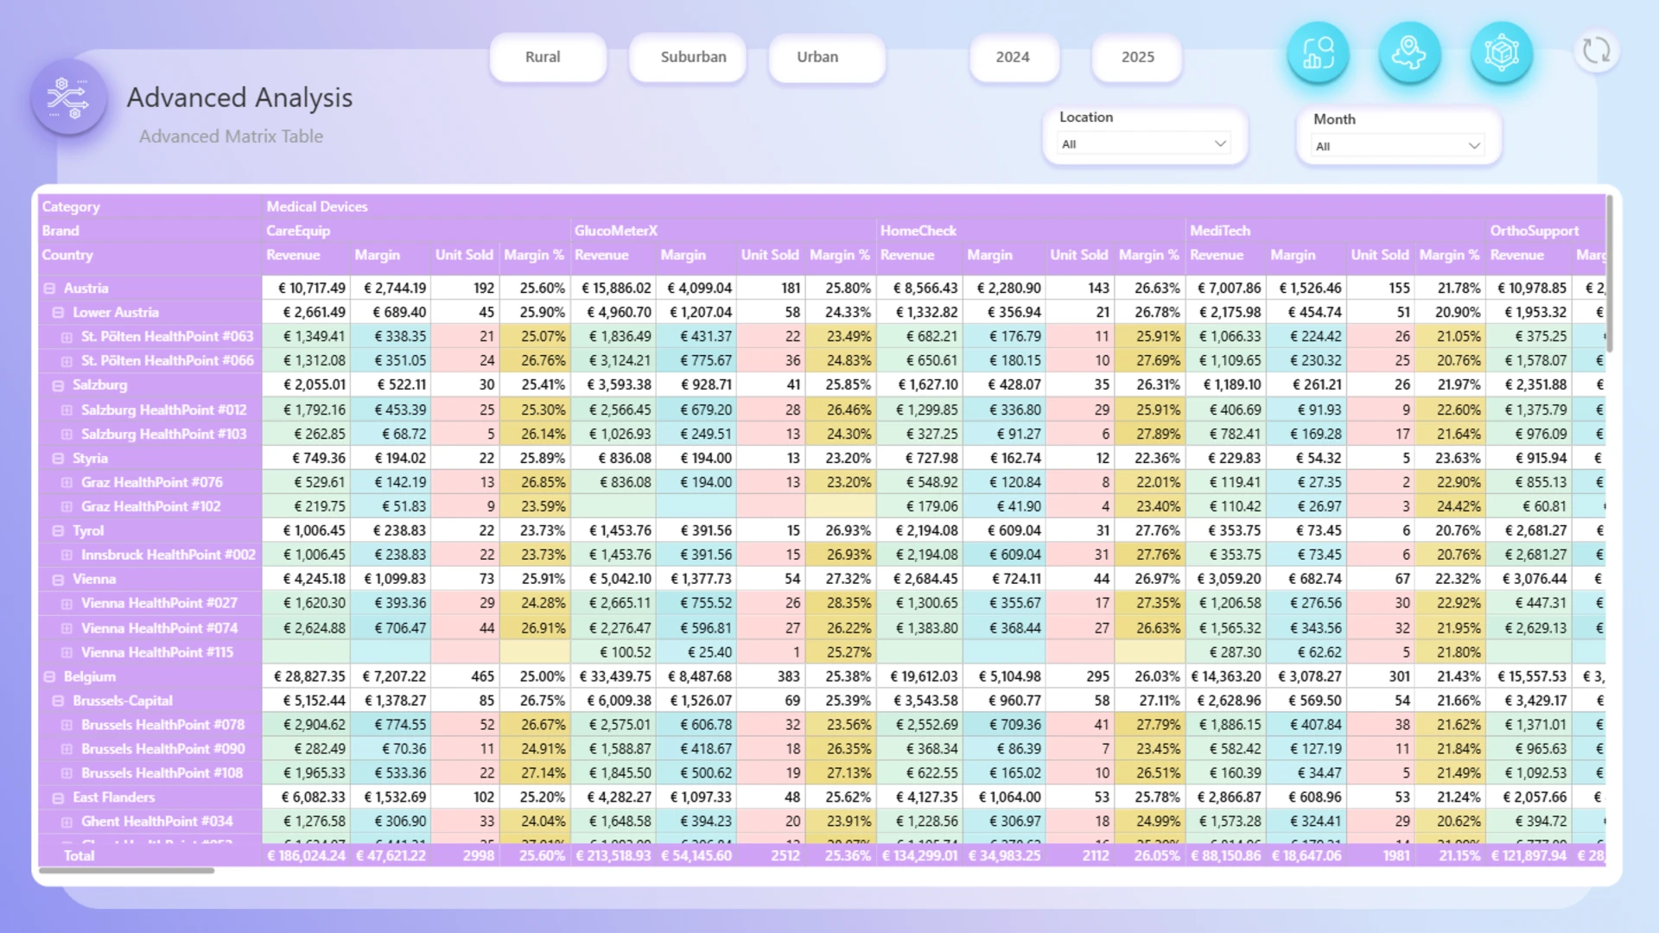This screenshot has height=933, width=1659.
Task: Open the 3D cube settings icon
Action: point(1502,53)
